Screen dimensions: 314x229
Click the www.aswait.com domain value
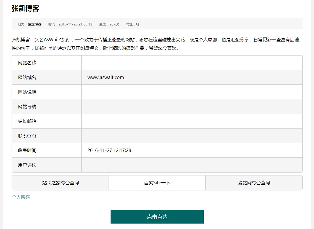point(105,77)
